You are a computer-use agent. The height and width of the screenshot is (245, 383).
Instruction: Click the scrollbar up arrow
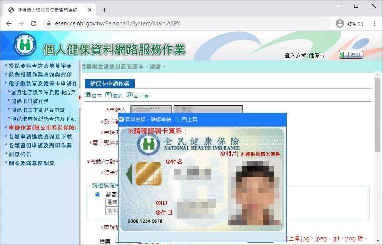[378, 75]
